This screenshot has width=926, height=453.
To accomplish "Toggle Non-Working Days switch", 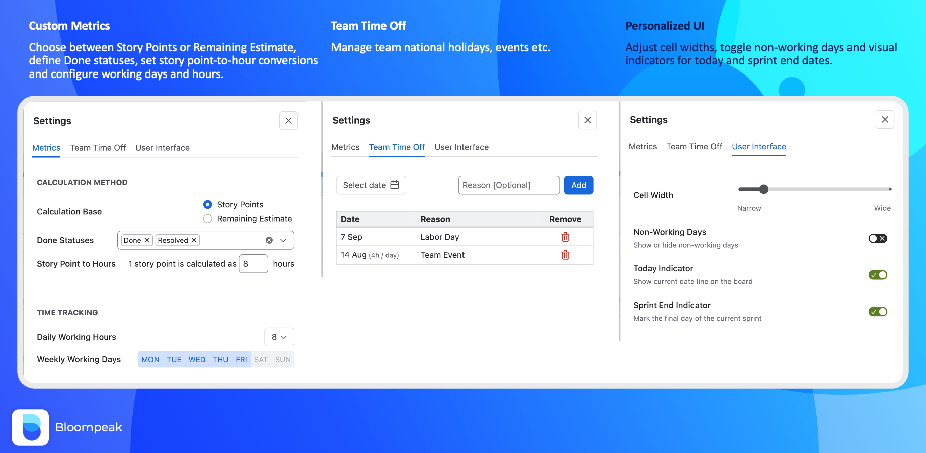I will tap(878, 238).
